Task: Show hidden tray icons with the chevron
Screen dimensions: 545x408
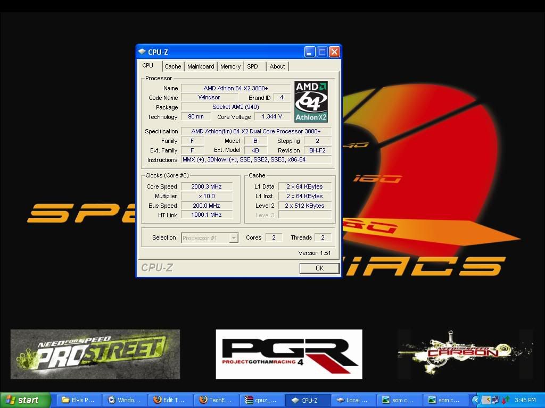Action: pos(476,400)
